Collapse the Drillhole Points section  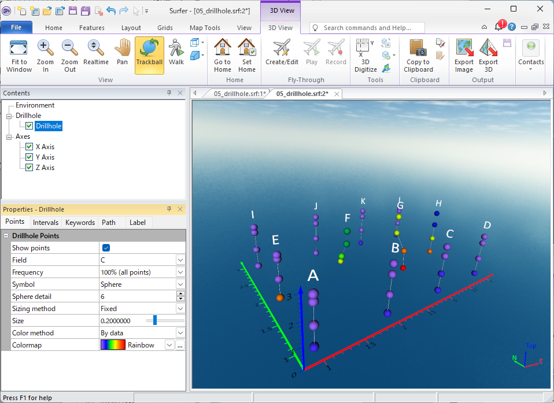point(6,236)
